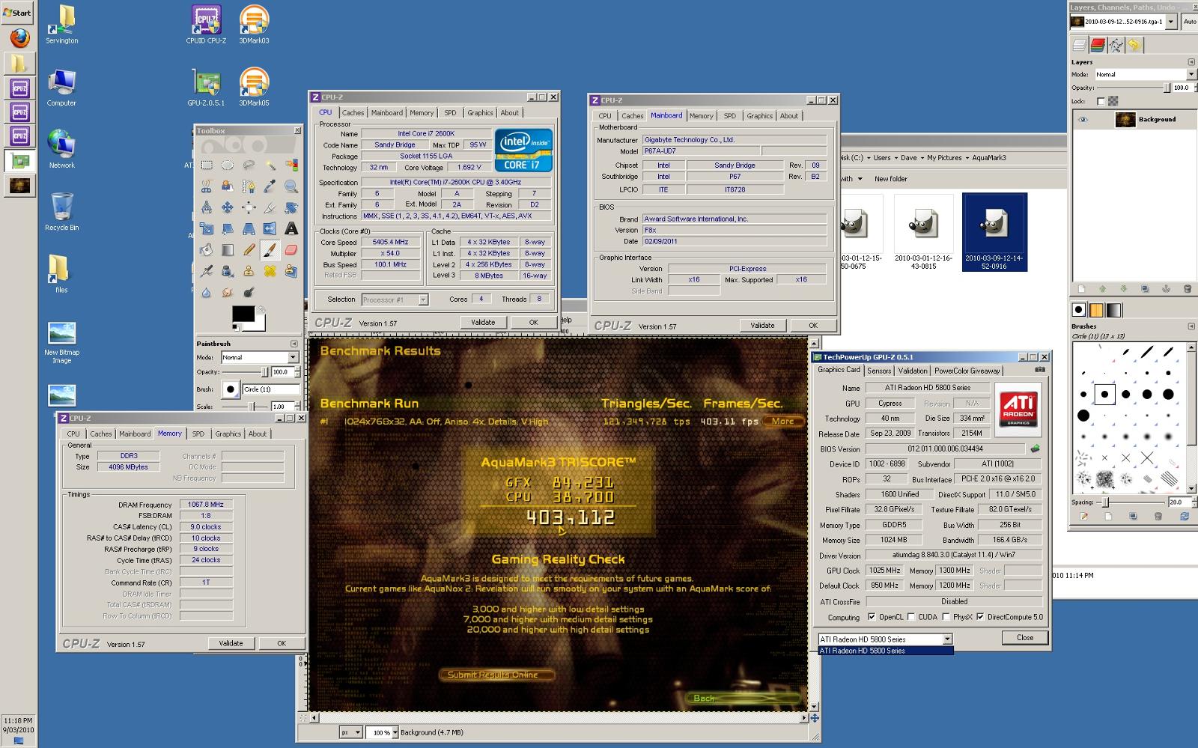Image resolution: width=1198 pixels, height=748 pixels.
Task: Select the Free Select lasso tool
Action: (249, 165)
